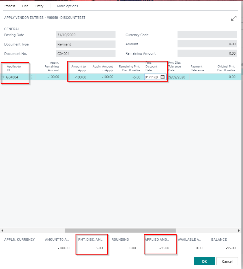243x269 pixels.
Task: Click the left scroll arrow of horizontal scrollbar
Action: (2, 230)
